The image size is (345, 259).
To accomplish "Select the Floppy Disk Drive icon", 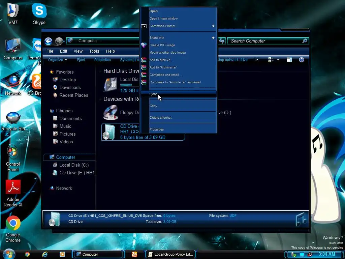I will [x=111, y=112].
